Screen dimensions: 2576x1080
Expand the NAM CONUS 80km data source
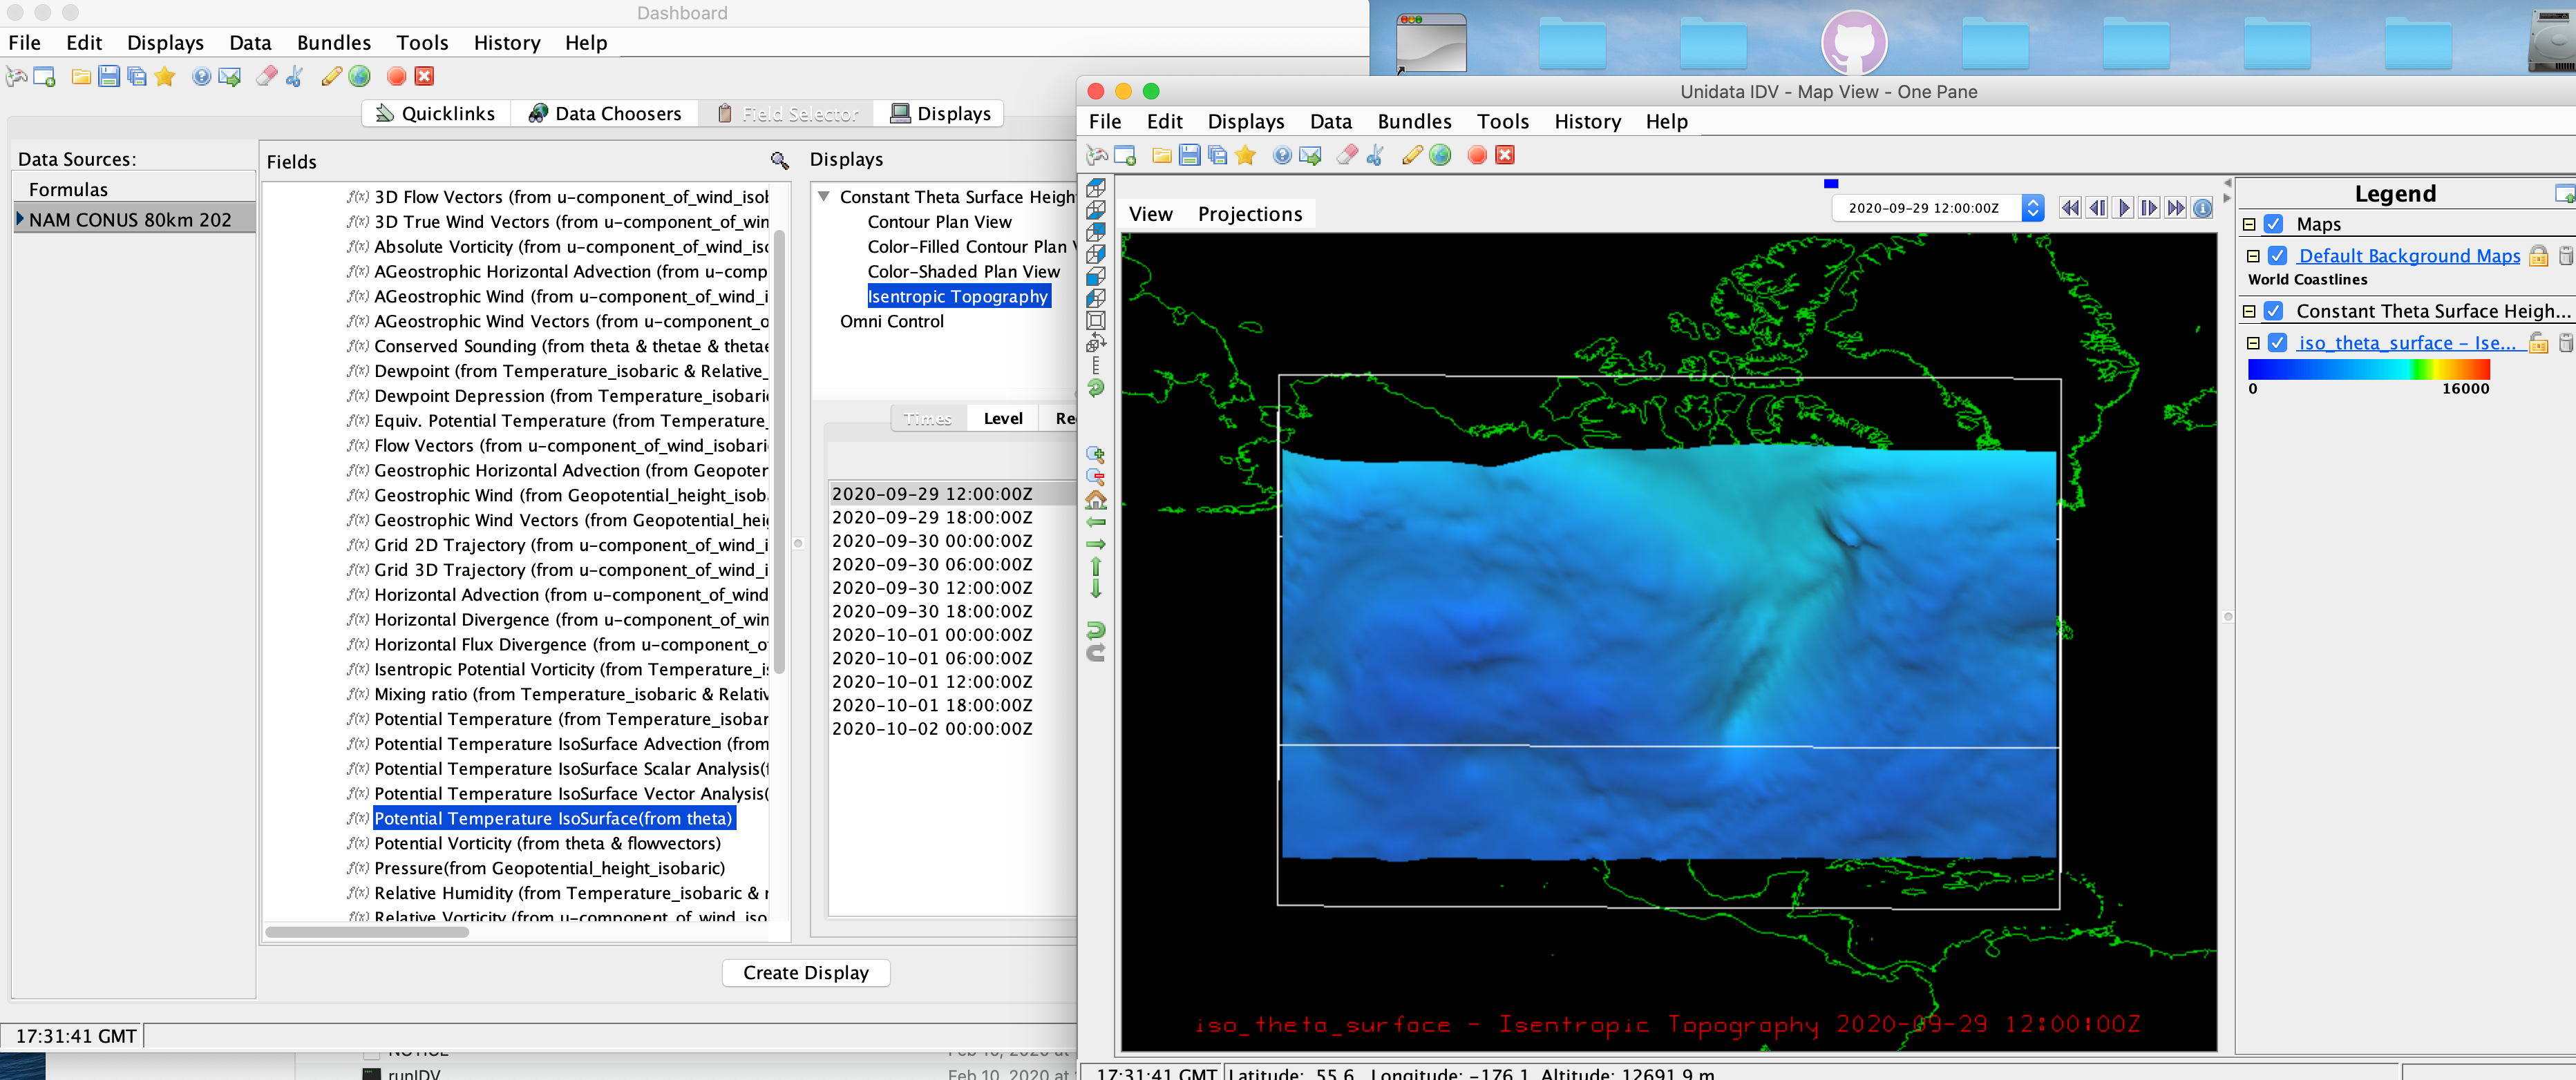point(20,219)
